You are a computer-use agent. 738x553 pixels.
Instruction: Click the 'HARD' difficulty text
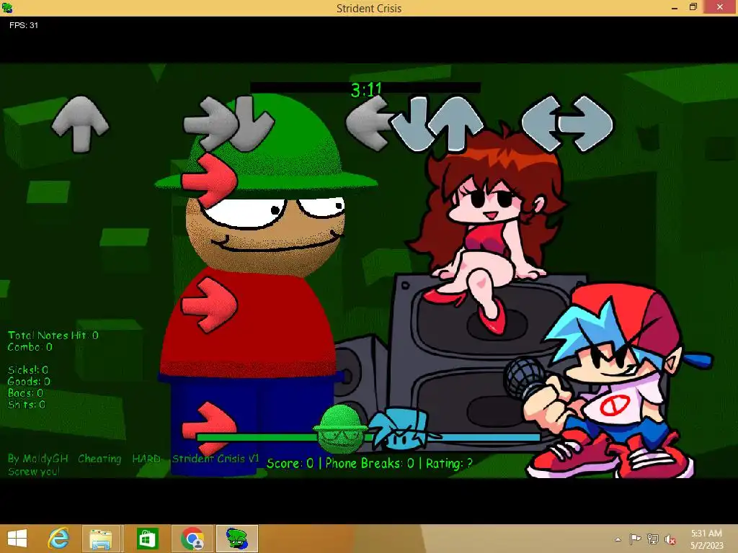146,459
